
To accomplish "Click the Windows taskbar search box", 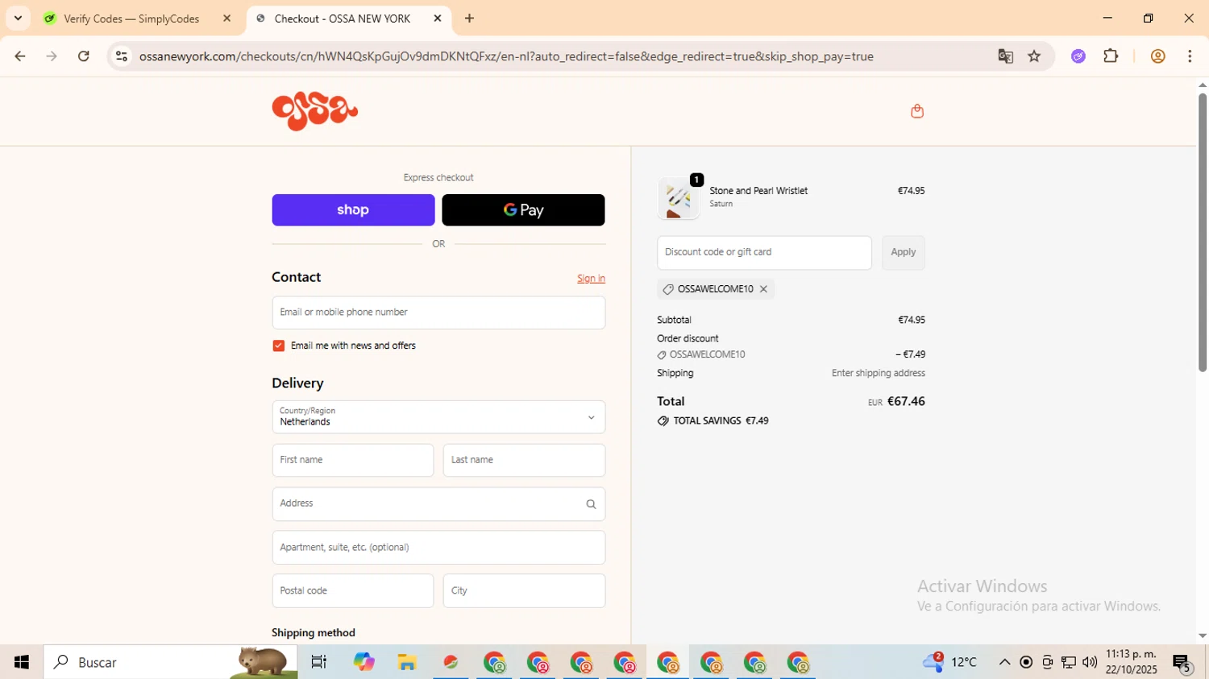I will [x=171, y=662].
